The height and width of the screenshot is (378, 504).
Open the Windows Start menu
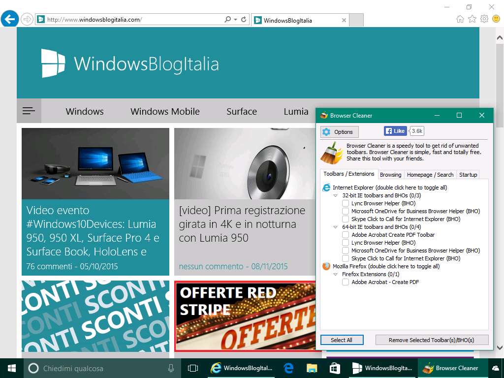12,368
